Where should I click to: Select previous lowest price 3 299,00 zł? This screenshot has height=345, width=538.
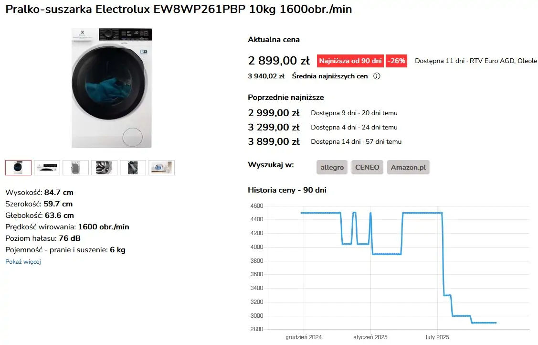274,128
